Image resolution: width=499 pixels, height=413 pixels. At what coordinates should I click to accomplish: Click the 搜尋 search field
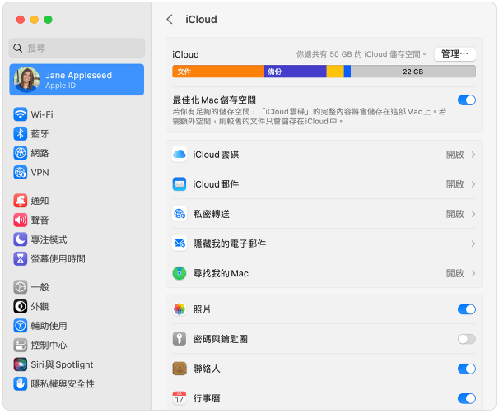77,48
